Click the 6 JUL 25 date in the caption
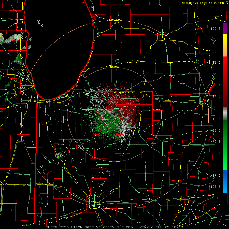Image resolution: width=229 pixels, height=229 pixels. tap(160, 227)
